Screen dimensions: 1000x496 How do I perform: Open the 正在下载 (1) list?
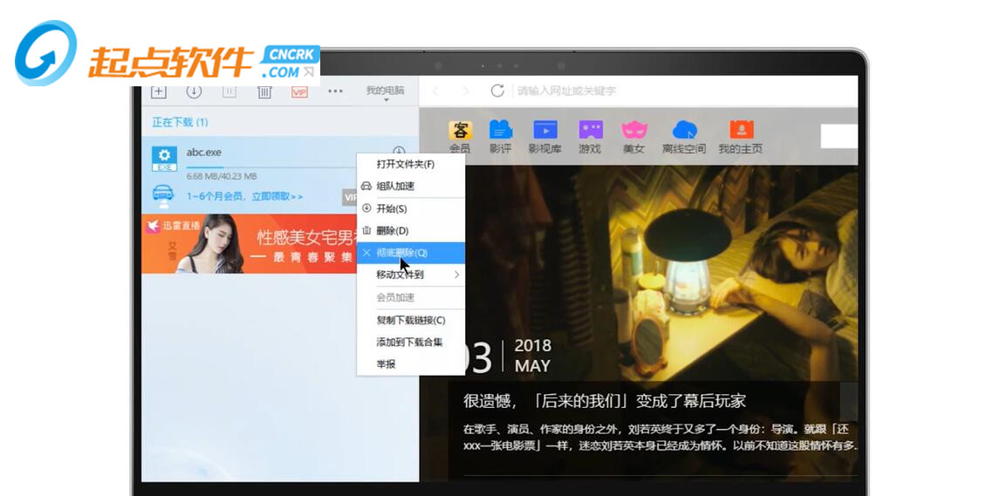click(180, 122)
